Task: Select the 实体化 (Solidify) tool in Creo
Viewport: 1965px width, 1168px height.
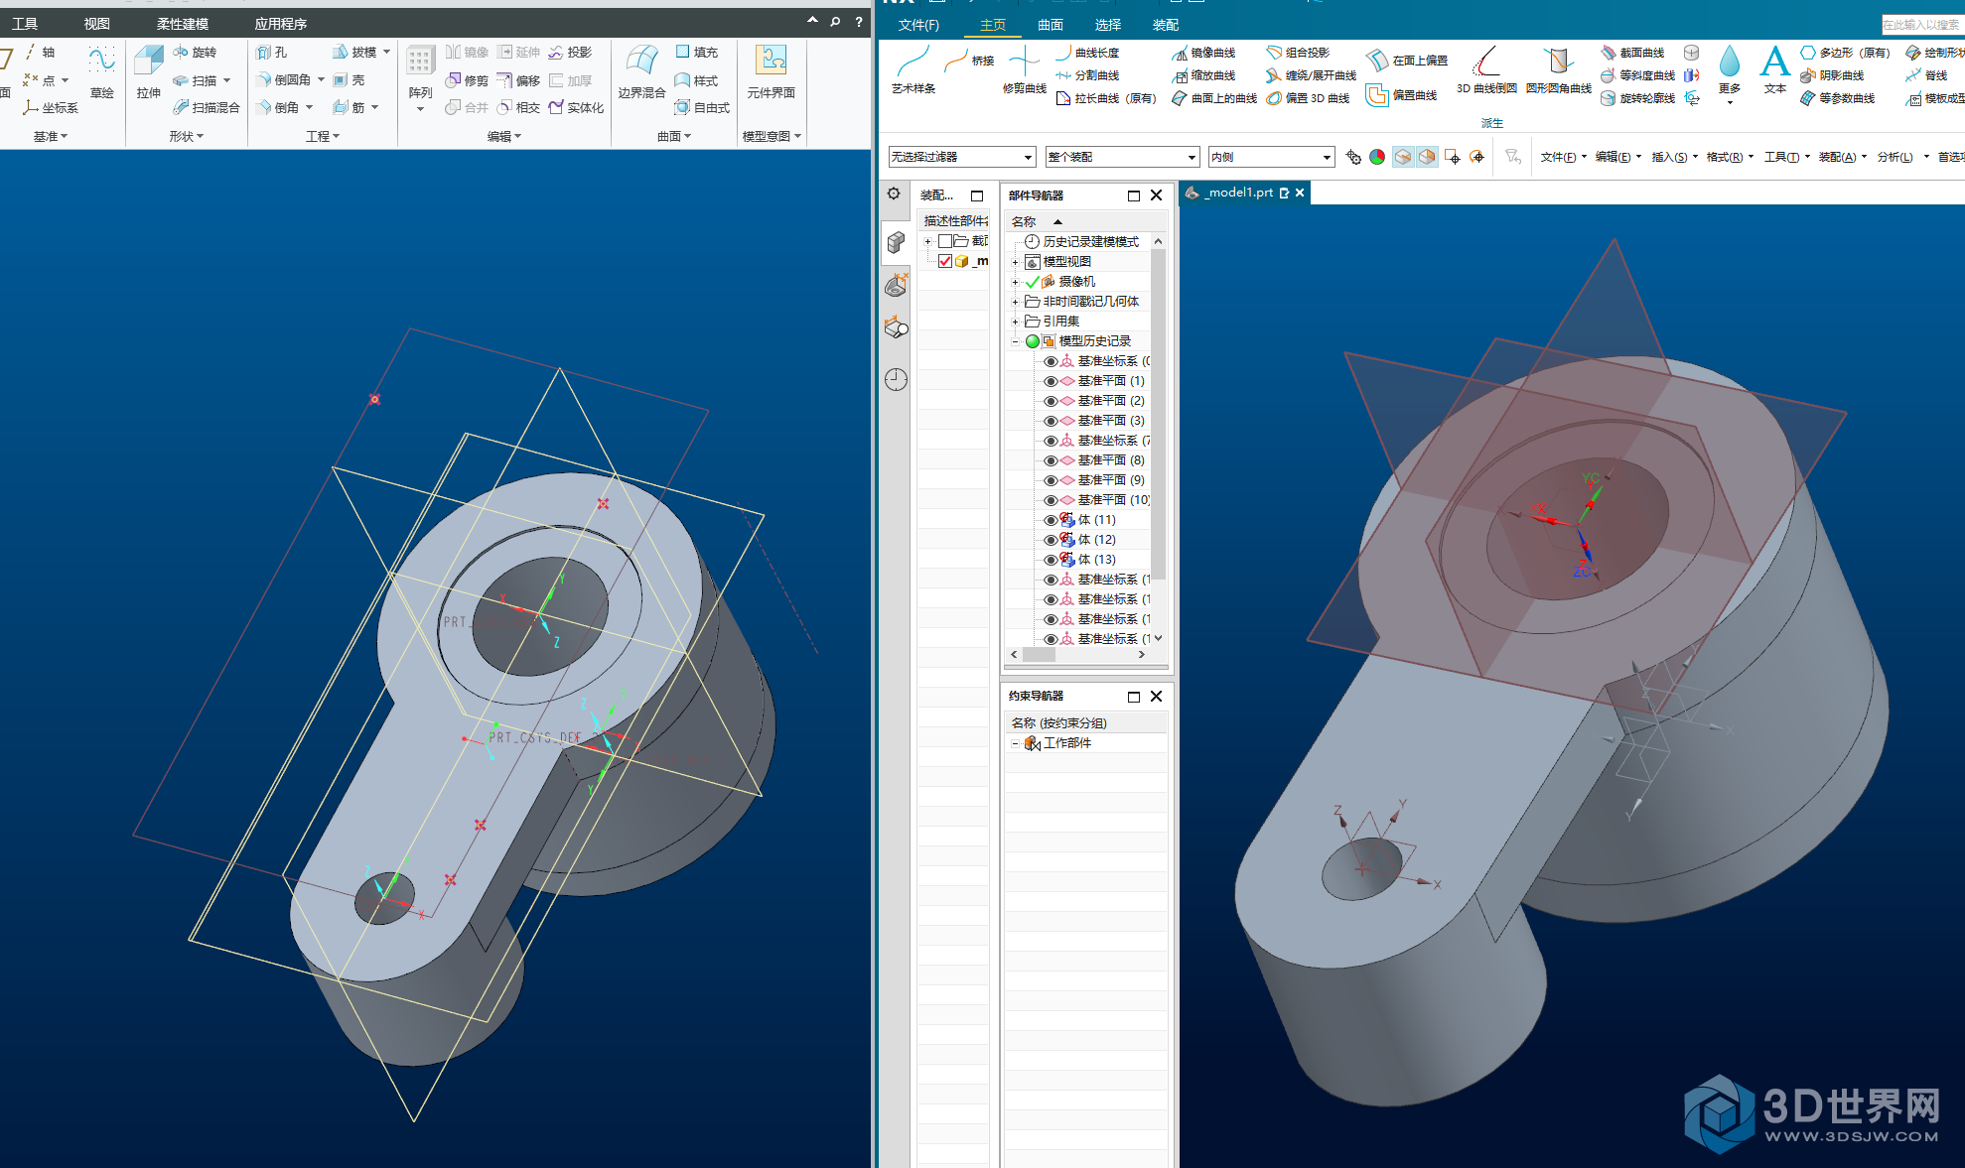Action: 576,107
